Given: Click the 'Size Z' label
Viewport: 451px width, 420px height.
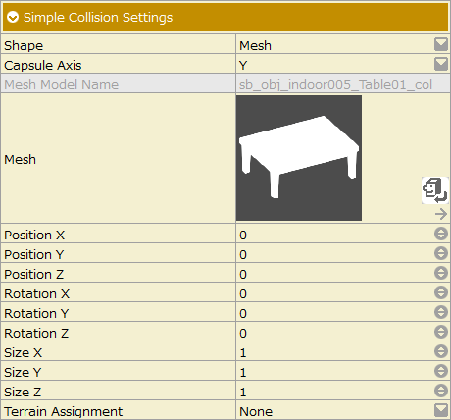Looking at the screenshot, I should point(23,392).
